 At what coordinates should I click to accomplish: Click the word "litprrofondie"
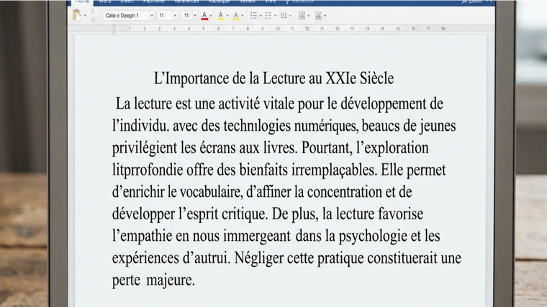pyautogui.click(x=148, y=170)
